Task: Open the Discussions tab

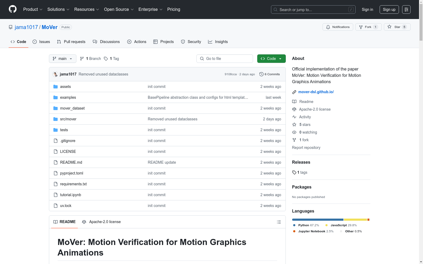Action: [106, 42]
